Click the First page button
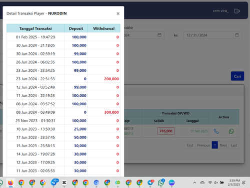 coord(190,145)
